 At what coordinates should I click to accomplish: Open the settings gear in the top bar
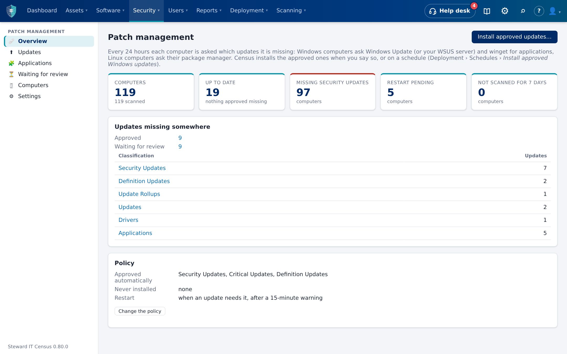[505, 11]
